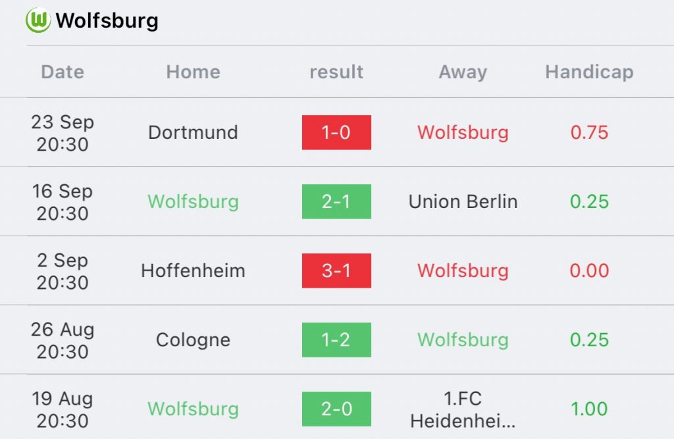Select the 1.00 handicap value
Image resolution: width=674 pixels, height=439 pixels.
pyautogui.click(x=589, y=409)
